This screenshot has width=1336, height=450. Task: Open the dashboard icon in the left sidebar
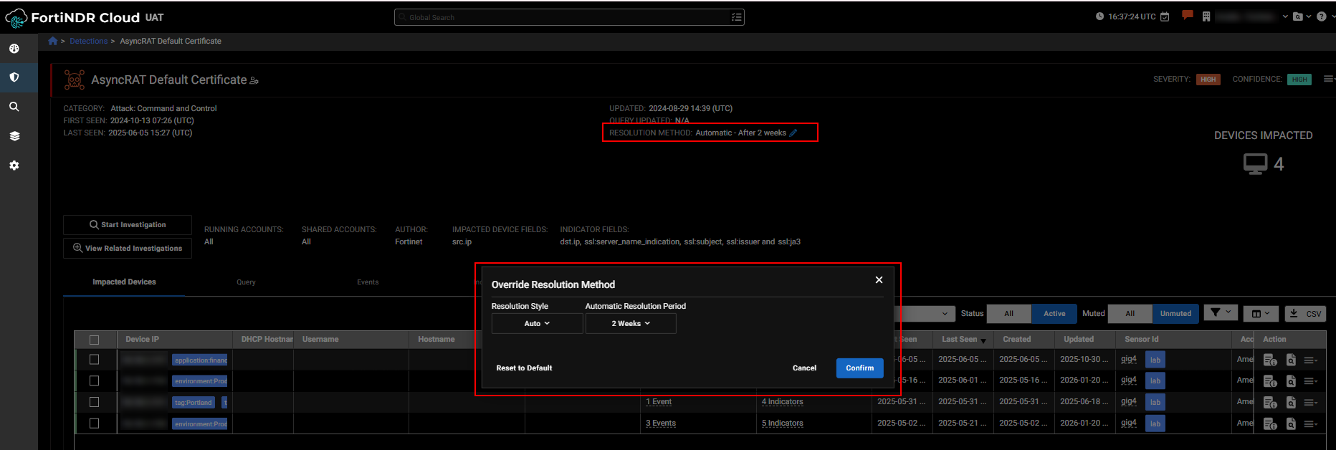[x=14, y=49]
